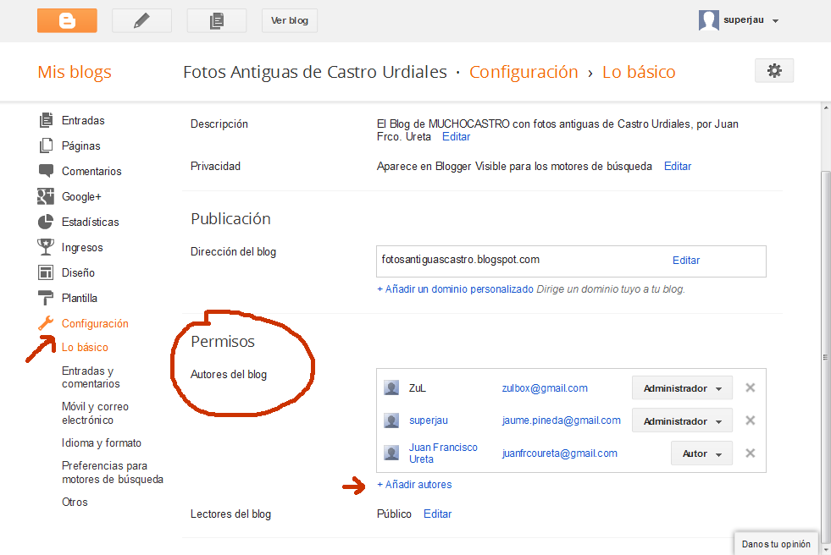The height and width of the screenshot is (555, 831).
Task: Click the Google+ icon in sidebar
Action: click(x=46, y=196)
